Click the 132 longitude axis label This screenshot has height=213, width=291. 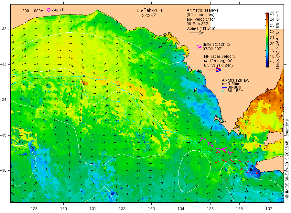tap(122, 209)
